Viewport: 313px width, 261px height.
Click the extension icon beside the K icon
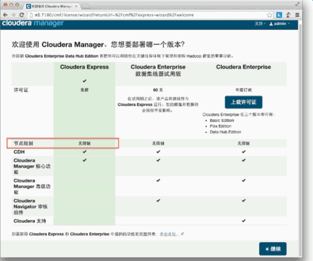[288, 15]
